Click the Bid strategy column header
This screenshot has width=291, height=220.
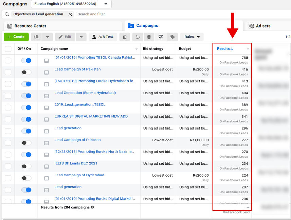153,49
